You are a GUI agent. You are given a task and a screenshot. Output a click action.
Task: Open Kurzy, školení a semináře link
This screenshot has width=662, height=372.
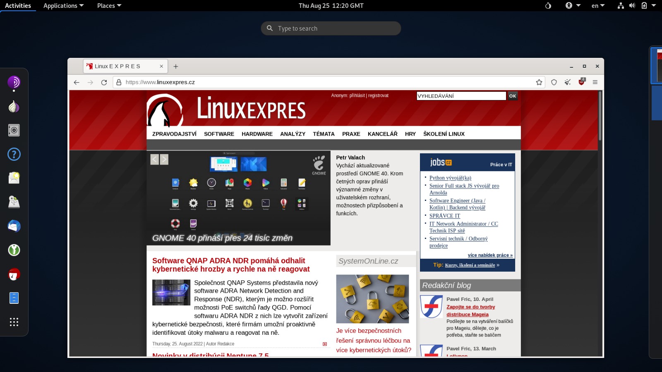point(470,265)
